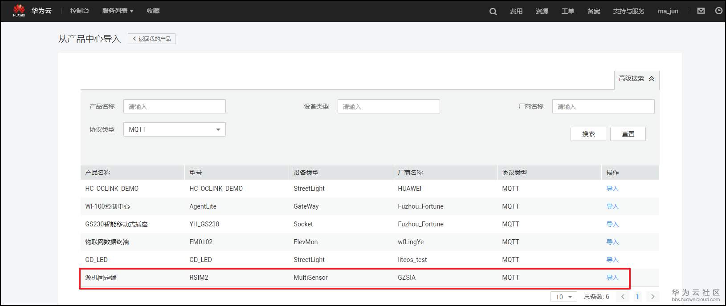
Task: Select the YH_GS230 model cell
Action: 204,224
